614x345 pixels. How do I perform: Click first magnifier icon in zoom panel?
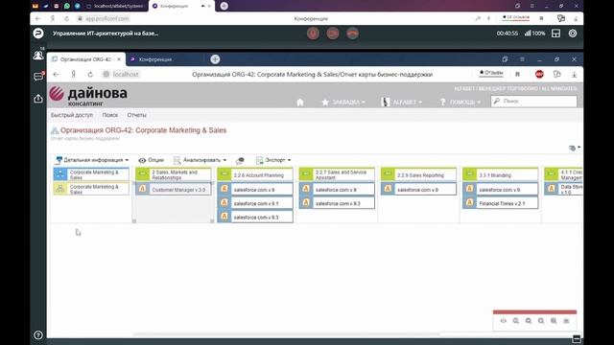516,321
